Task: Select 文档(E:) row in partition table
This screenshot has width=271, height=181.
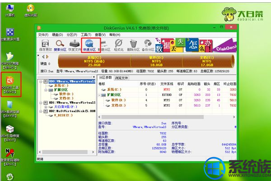Action: (x=167, y=105)
